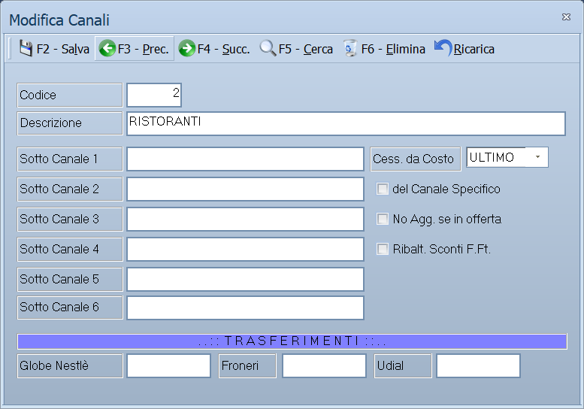Click the Sotto Canale 6 label
This screenshot has height=409, width=584.
click(70, 308)
